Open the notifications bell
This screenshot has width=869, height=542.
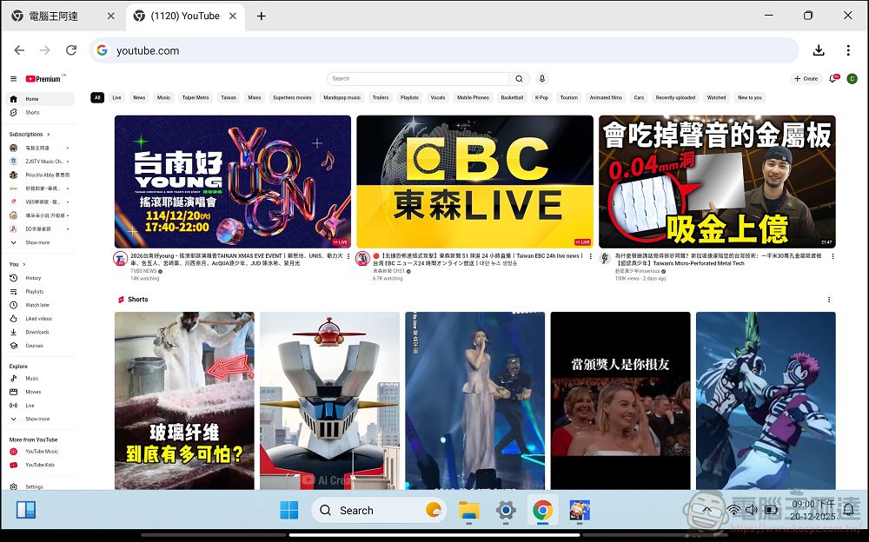click(x=831, y=78)
